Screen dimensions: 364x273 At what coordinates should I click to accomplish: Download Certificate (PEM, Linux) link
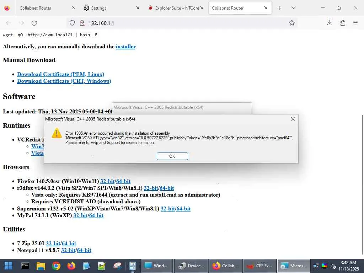pos(60,74)
